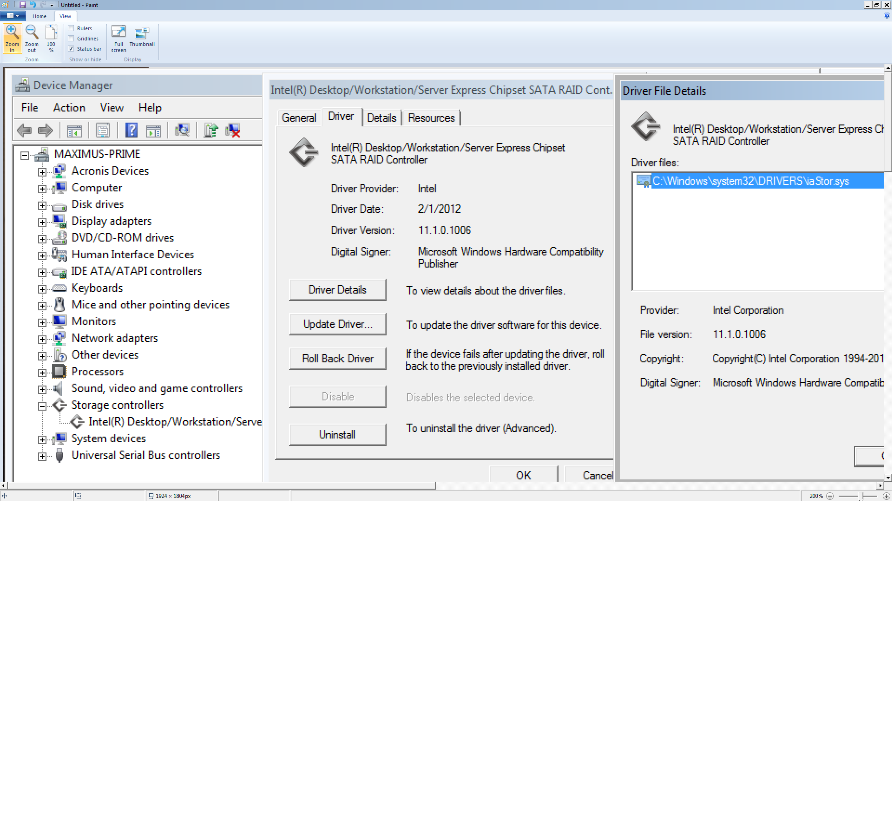The height and width of the screenshot is (838, 894).
Task: Click the horizontal scrollbar of Paint canvas
Action: [222, 485]
